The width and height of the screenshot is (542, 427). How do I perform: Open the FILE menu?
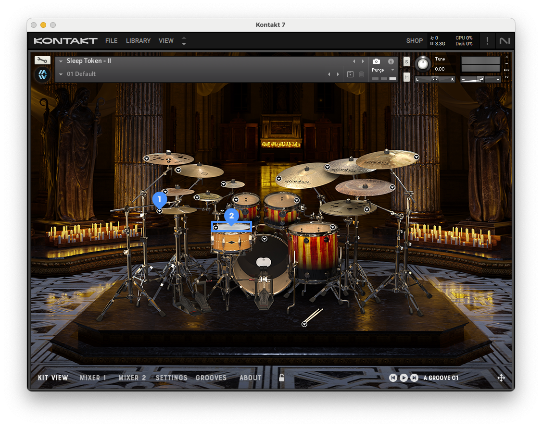111,41
